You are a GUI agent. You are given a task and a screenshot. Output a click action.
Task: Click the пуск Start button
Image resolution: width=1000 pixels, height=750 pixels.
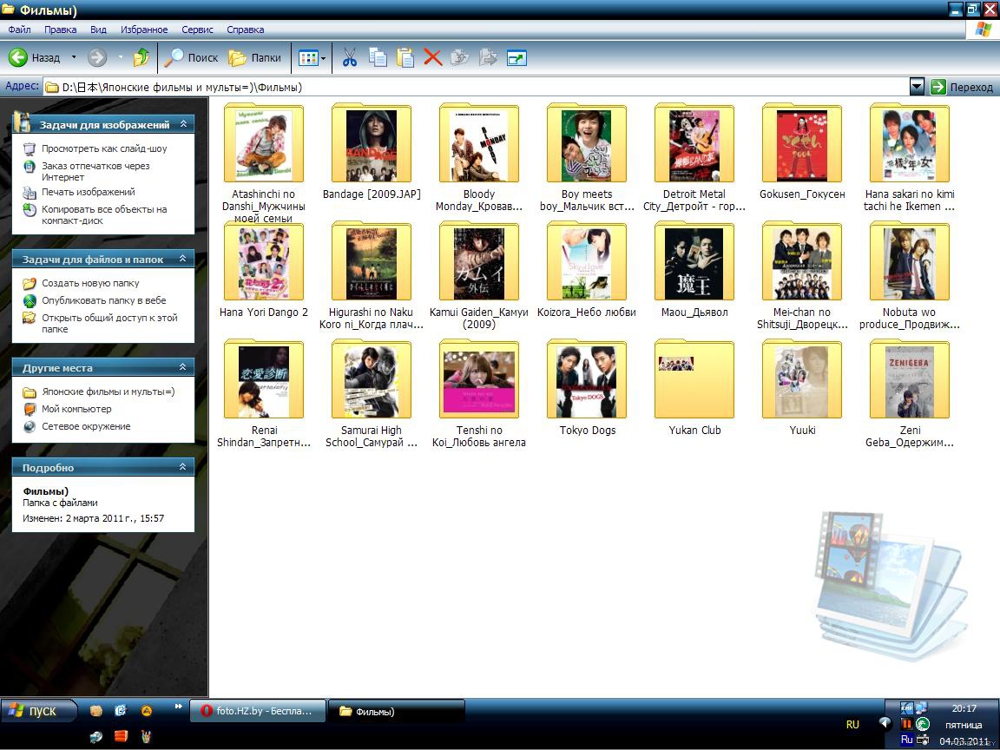pos(38,710)
